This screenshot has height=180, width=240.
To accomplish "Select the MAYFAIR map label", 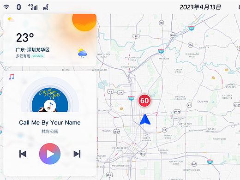I will (x=164, y=59).
